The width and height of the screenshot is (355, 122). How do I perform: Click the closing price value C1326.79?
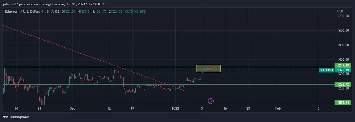[x=117, y=11]
